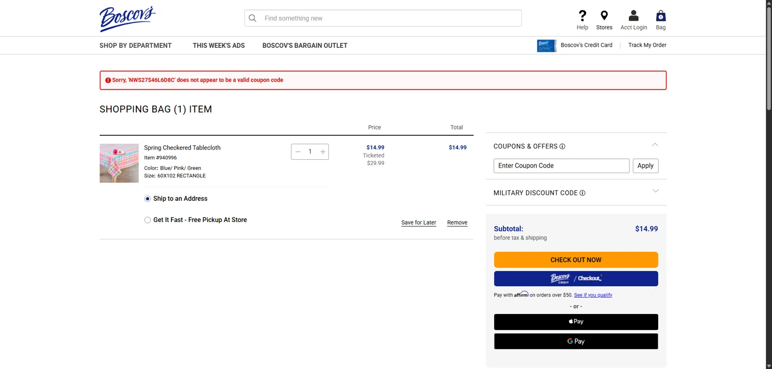
Task: Increase quantity with plus icon
Action: 323,152
